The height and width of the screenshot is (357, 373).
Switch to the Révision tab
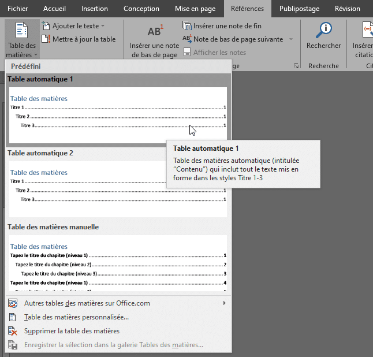348,9
